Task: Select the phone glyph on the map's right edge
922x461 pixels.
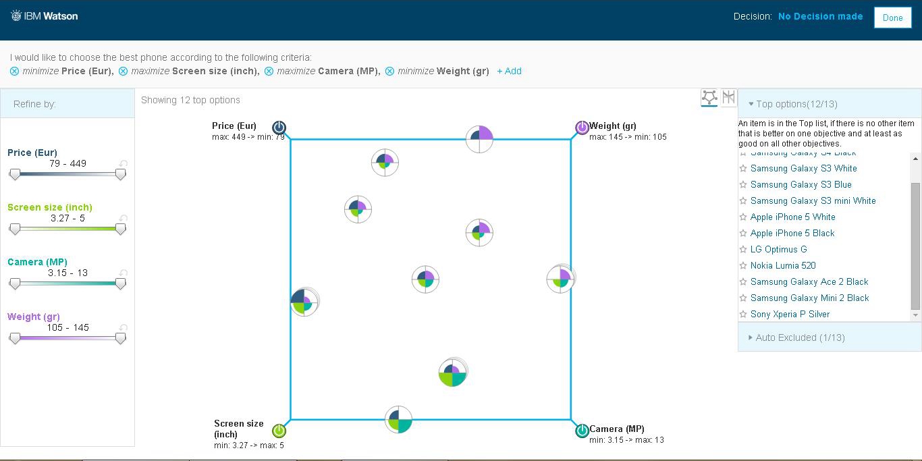Action: click(x=561, y=278)
